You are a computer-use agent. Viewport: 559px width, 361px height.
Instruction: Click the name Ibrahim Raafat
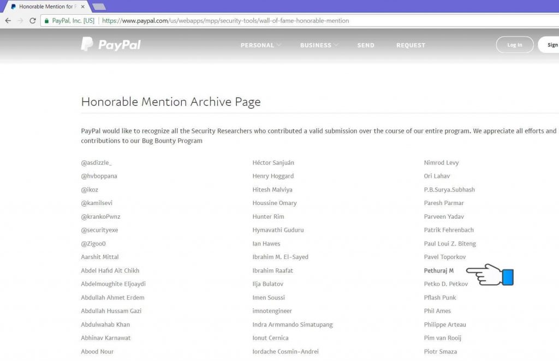(x=273, y=270)
